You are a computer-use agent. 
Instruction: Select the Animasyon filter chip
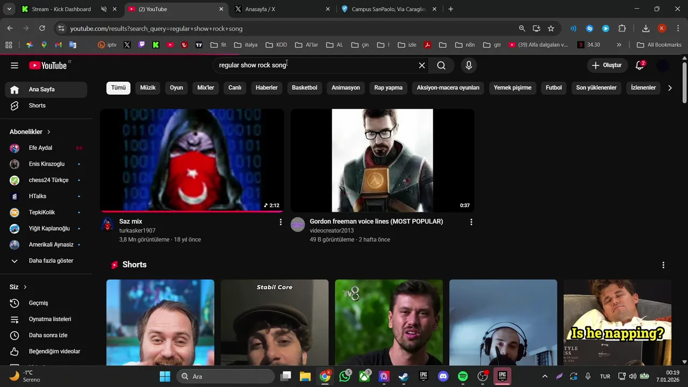point(346,88)
